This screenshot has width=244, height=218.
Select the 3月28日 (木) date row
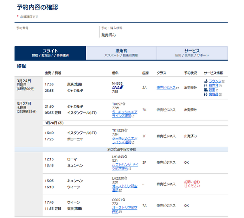coord(135,123)
